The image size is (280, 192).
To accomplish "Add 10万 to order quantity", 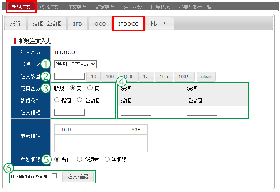I will coord(164,77).
